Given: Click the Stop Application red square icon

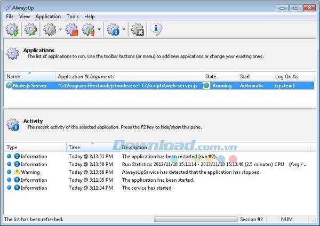Looking at the screenshot, I should (x=71, y=29).
